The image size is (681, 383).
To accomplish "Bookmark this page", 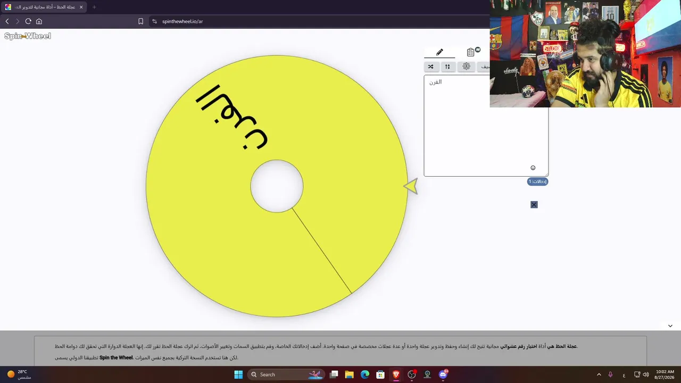I will tap(140, 21).
